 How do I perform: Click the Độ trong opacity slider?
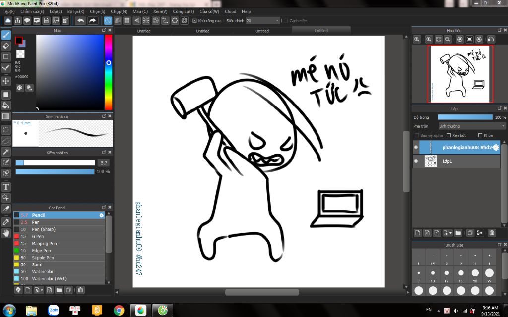click(465, 117)
